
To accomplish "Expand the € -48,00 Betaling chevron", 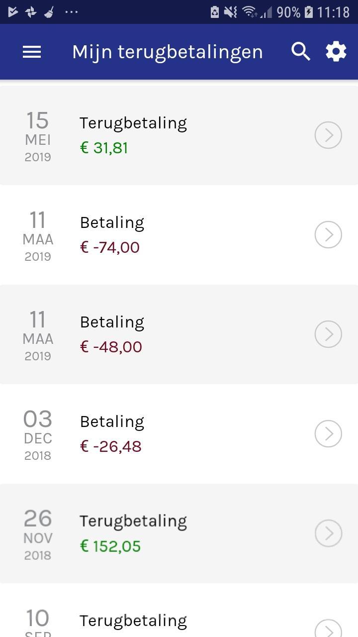I will [x=328, y=334].
